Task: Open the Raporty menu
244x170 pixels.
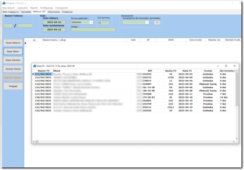Action: (34, 8)
